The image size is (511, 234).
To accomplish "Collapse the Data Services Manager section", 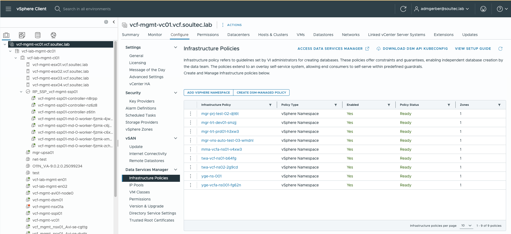I will point(176,170).
